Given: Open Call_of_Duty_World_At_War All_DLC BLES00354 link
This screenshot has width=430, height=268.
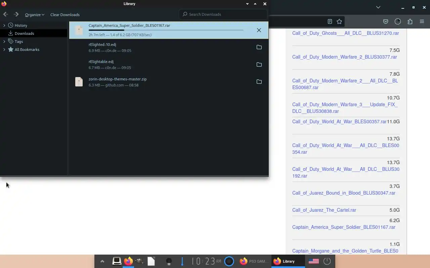Looking at the screenshot, I should (x=346, y=149).
